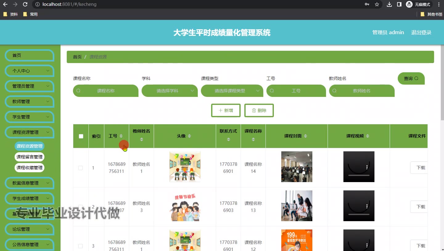This screenshot has width=444, height=251.
Task: Open the 资料 bookmark folder
Action: click(x=10, y=14)
